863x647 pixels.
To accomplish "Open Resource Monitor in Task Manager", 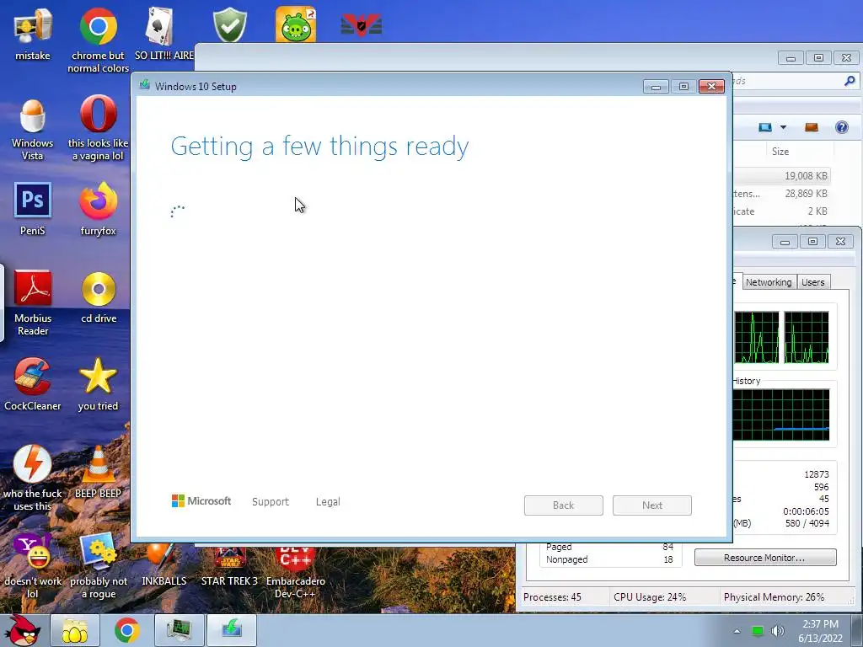I will (x=765, y=558).
